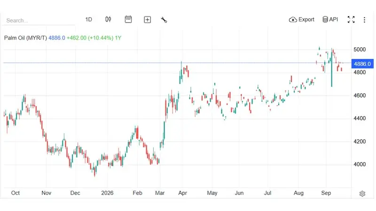This screenshot has height=211, width=376.
Task: Click the Jun time axis label
Action: pos(239,193)
